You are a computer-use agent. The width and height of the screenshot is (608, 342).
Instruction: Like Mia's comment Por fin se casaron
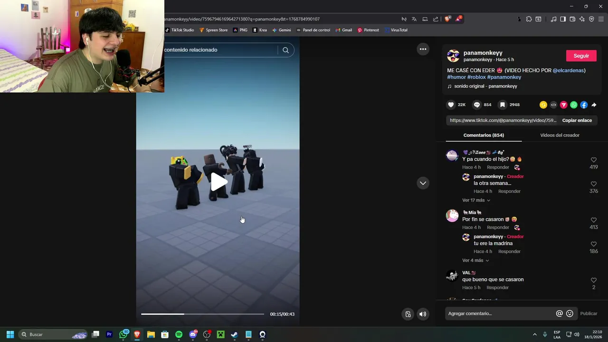[x=593, y=220]
